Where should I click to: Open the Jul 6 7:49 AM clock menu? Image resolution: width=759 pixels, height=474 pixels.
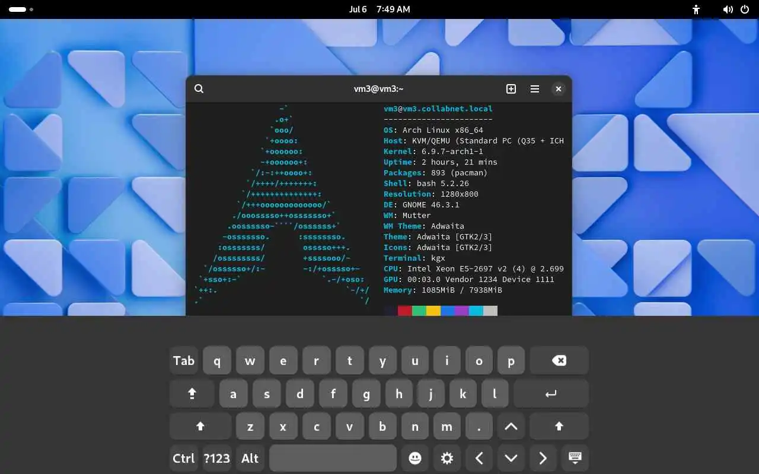379,9
